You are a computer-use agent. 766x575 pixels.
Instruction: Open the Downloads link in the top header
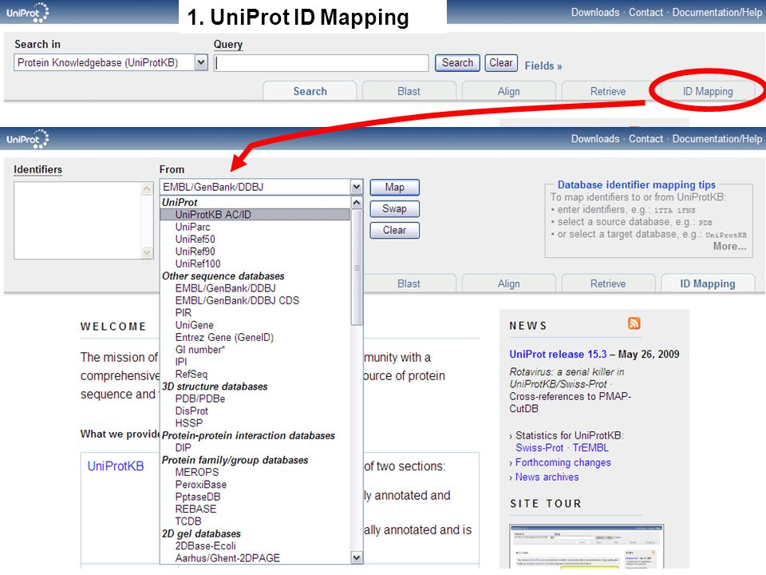pos(595,12)
